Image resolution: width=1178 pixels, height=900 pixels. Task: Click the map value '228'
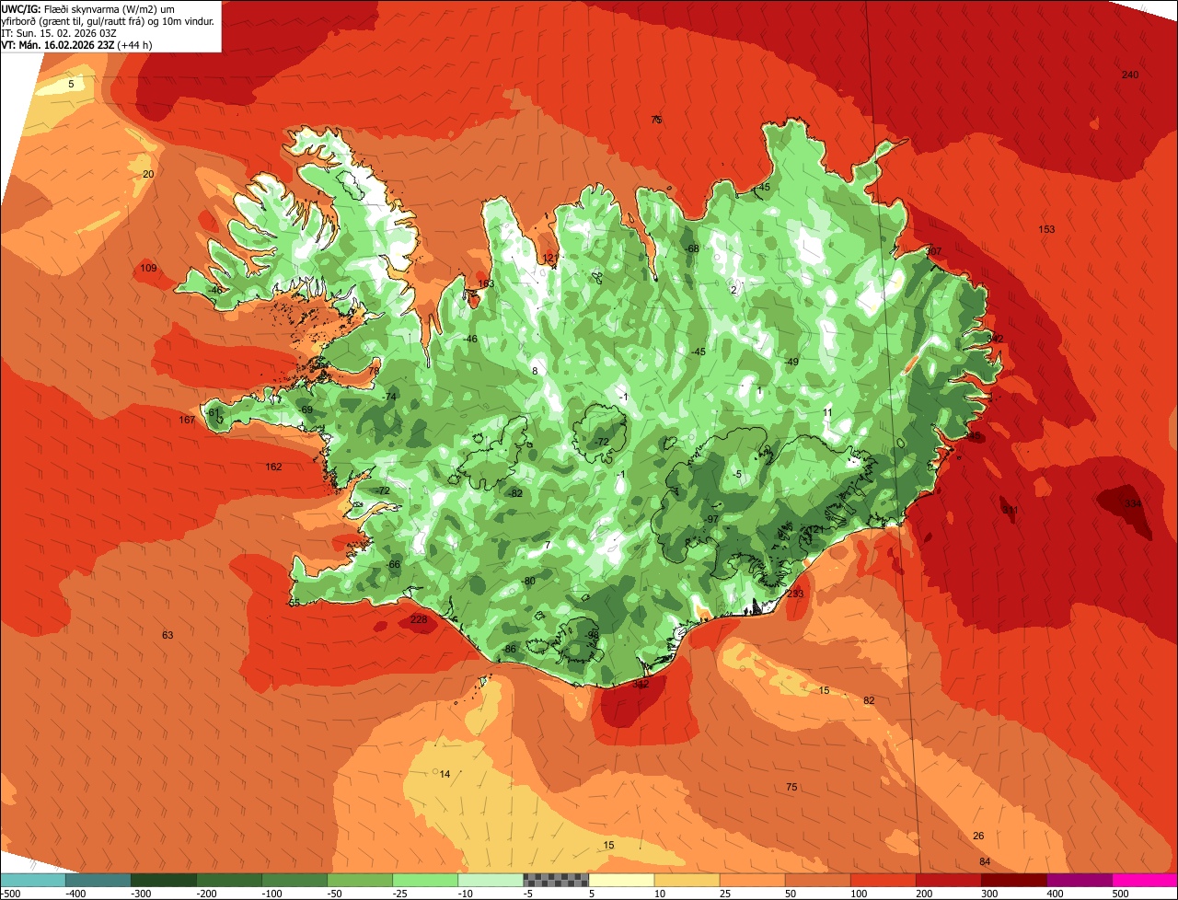419,620
